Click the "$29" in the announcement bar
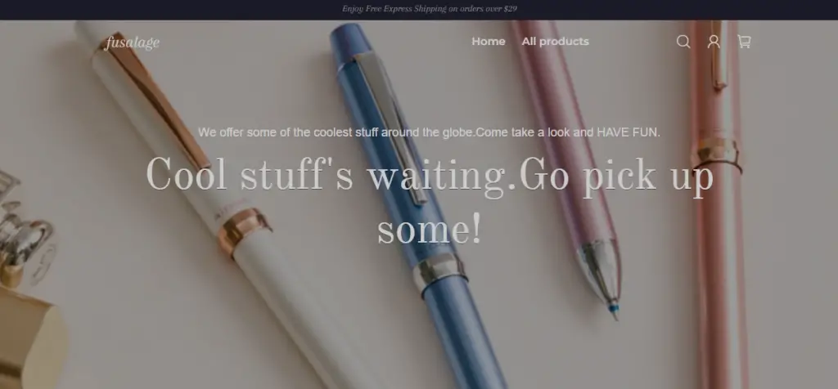The height and width of the screenshot is (389, 838). click(x=511, y=8)
